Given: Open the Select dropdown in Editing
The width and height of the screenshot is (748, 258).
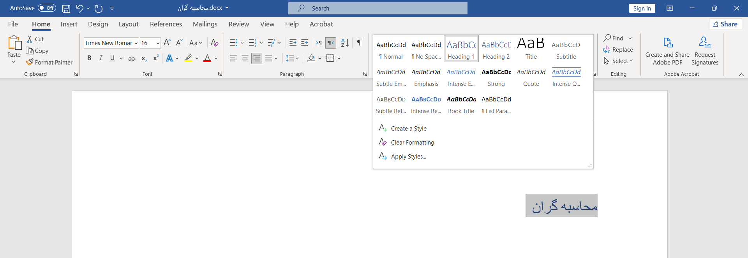Looking at the screenshot, I should [618, 61].
